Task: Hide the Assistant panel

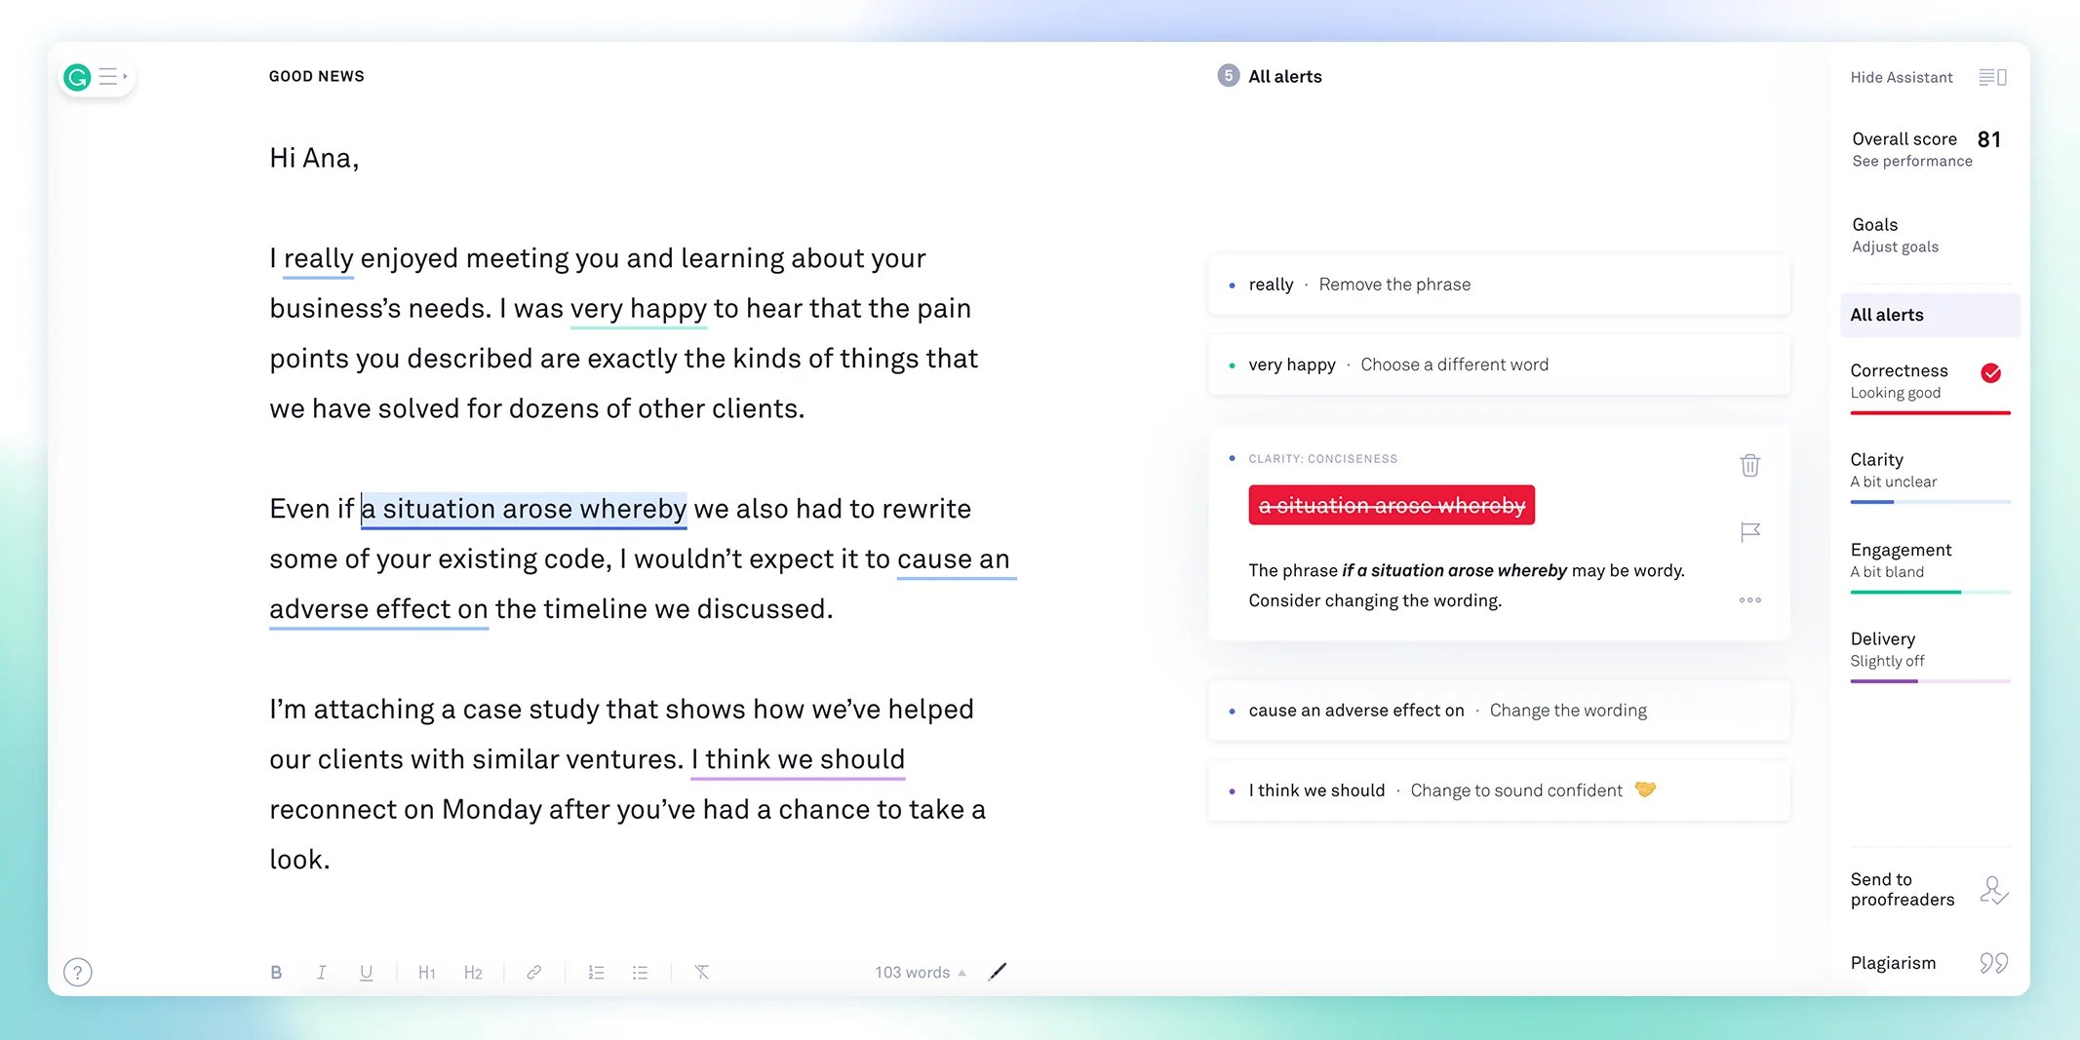Action: click(1901, 77)
